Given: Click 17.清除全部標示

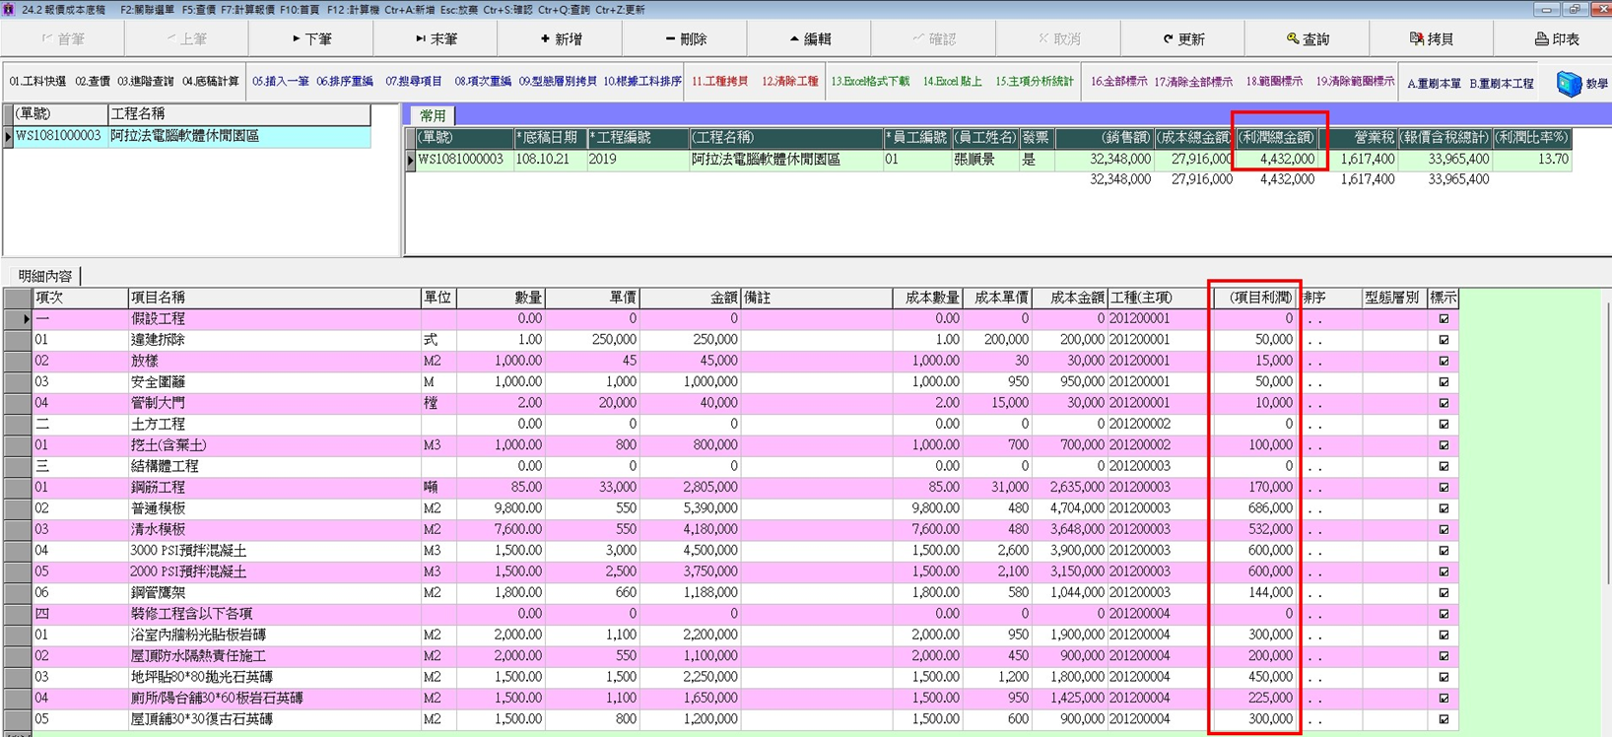Looking at the screenshot, I should click(1192, 82).
